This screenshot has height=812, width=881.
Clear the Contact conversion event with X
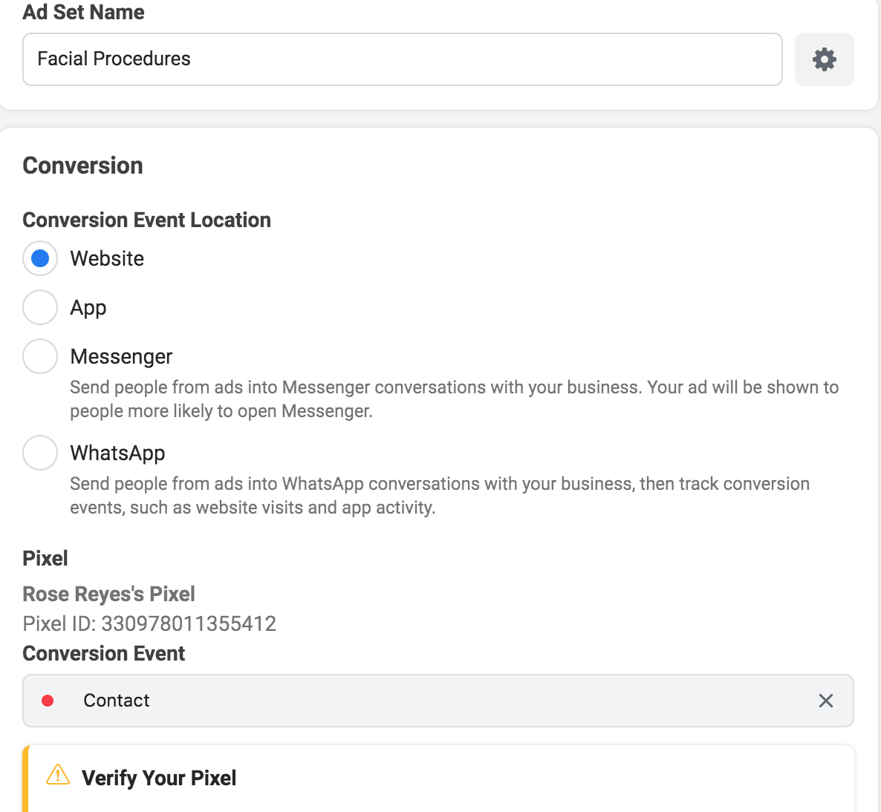[825, 701]
